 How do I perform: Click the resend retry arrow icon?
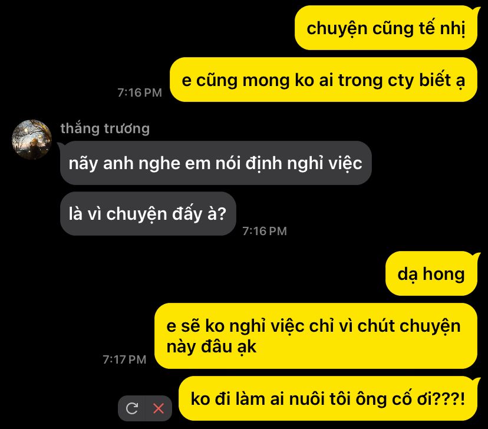point(132,408)
